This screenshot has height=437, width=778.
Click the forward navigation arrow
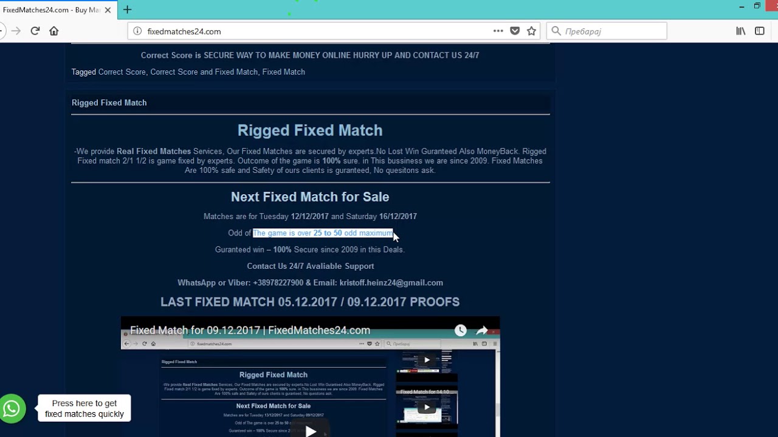click(16, 31)
